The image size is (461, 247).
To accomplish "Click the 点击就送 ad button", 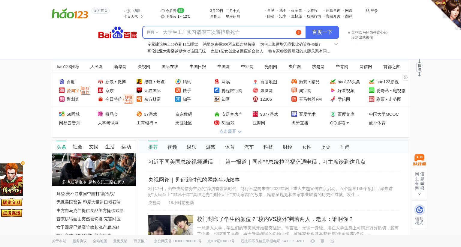I will tap(11, 213).
